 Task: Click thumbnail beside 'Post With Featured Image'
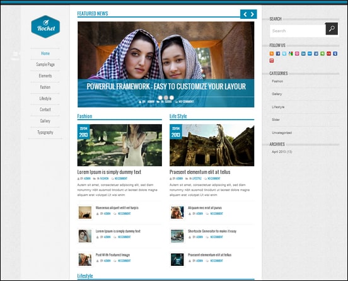85,260
